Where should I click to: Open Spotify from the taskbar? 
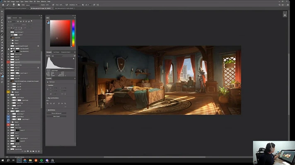click(x=41, y=160)
